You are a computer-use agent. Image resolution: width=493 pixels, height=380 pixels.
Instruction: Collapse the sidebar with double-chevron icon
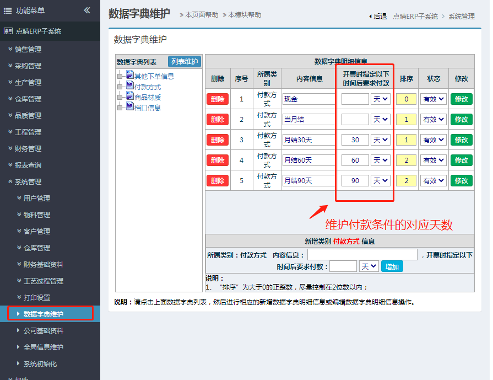[87, 10]
